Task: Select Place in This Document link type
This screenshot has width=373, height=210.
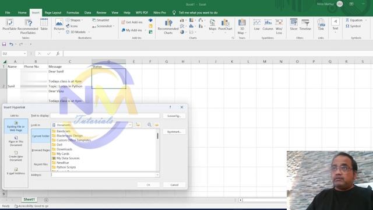Action: [16, 141]
